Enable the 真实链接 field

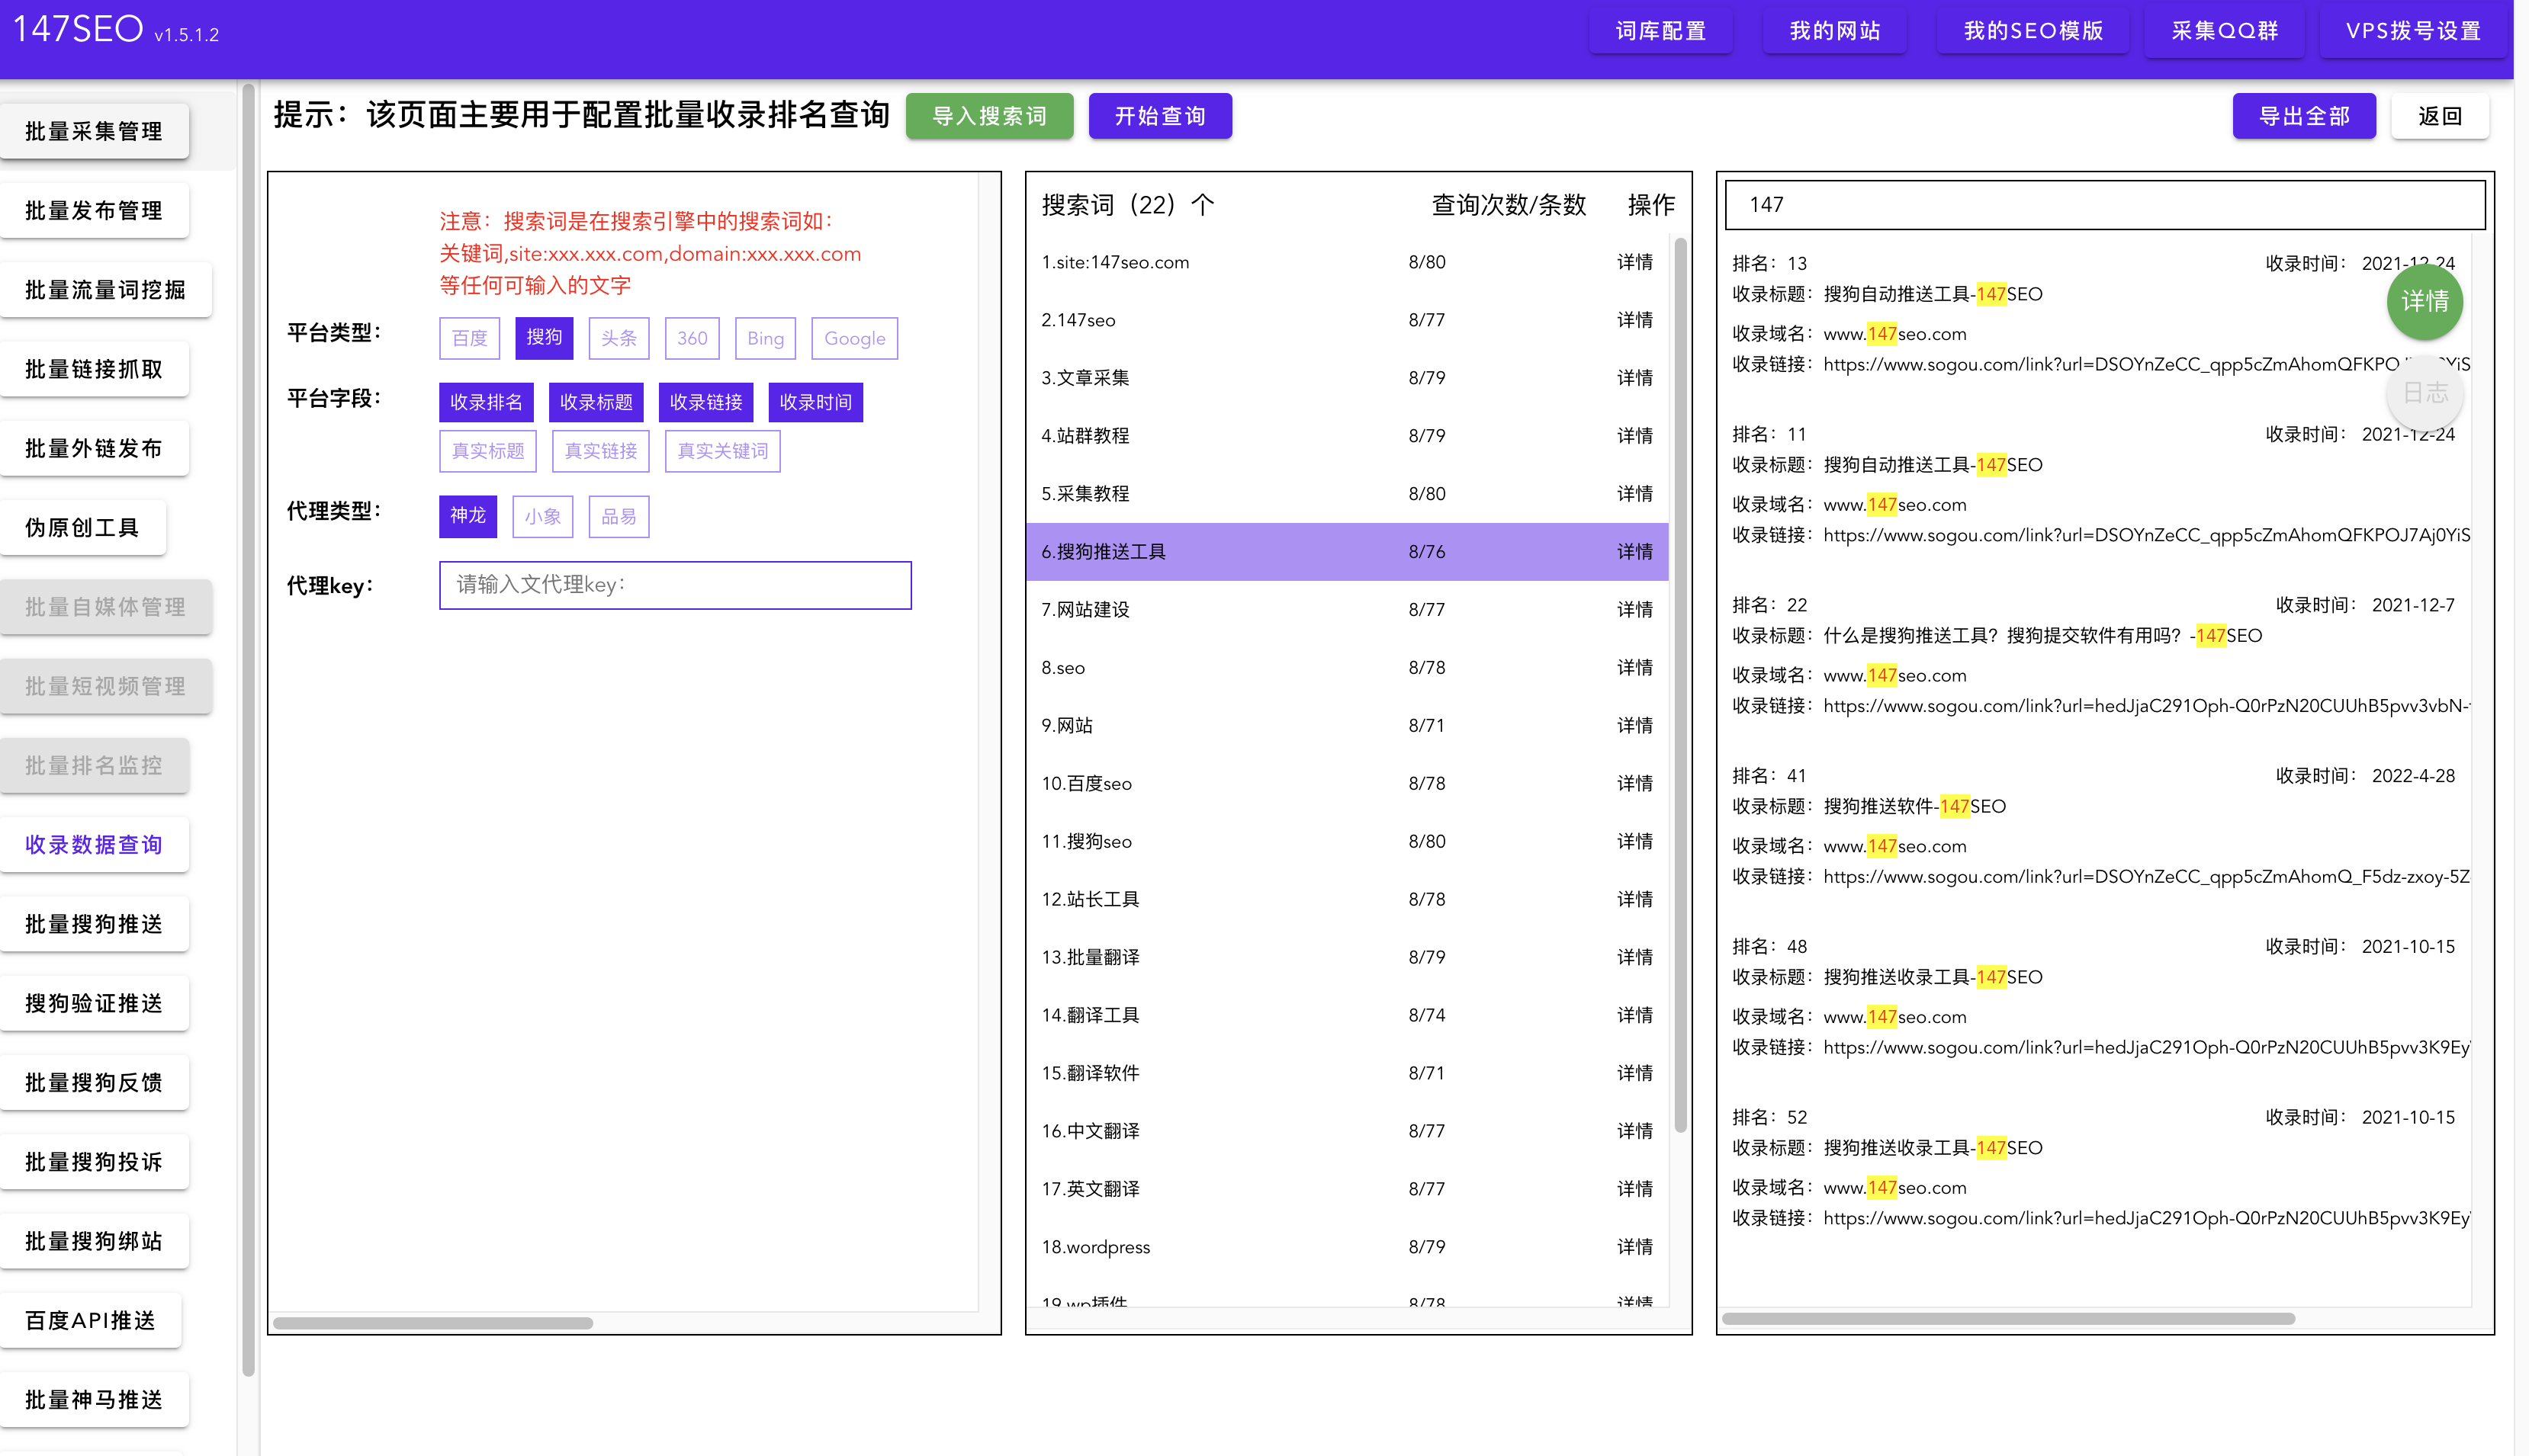(601, 451)
